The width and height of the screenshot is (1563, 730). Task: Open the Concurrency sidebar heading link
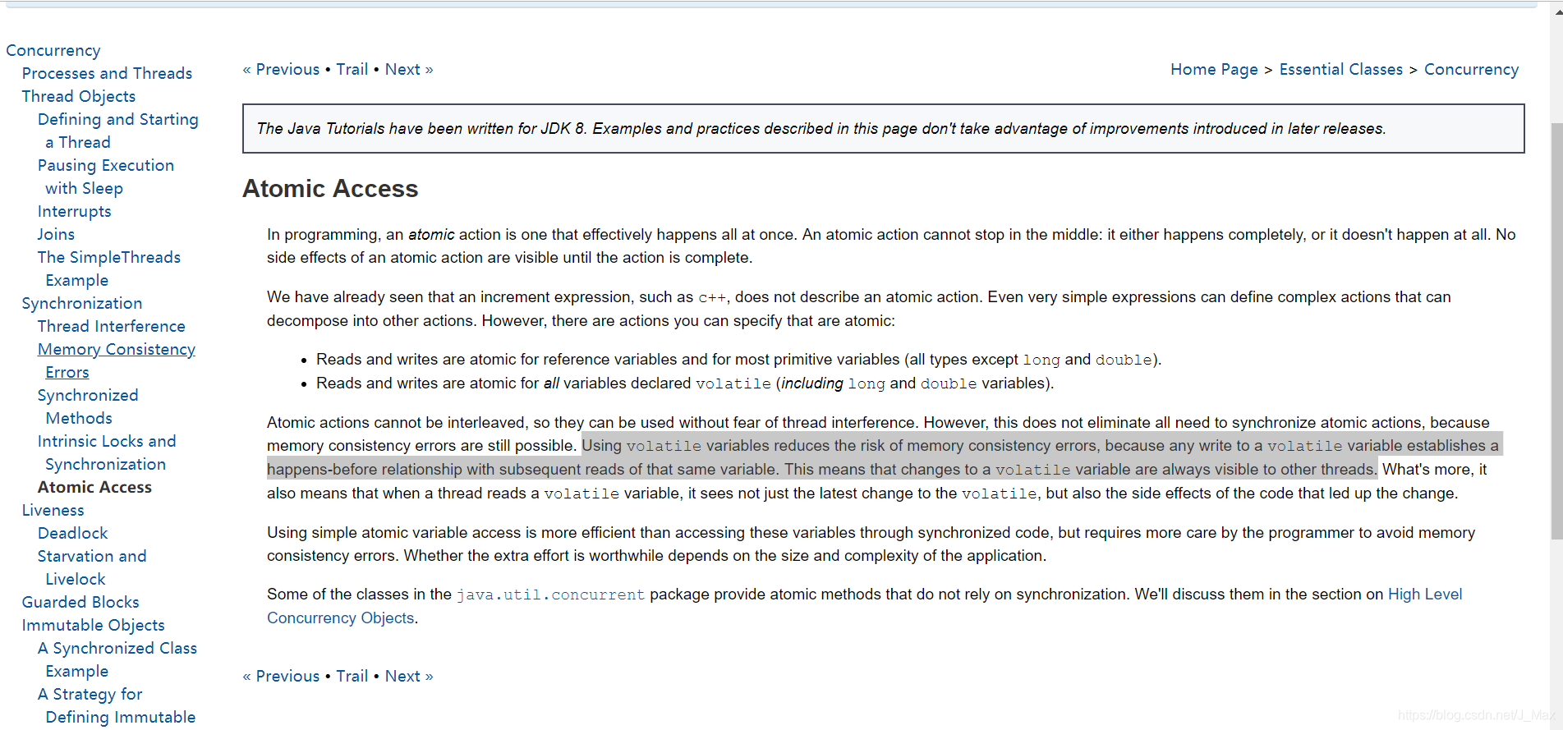pos(53,50)
